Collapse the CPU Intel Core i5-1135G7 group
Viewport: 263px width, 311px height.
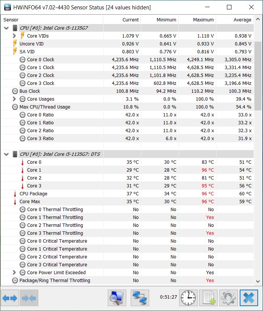[6, 28]
